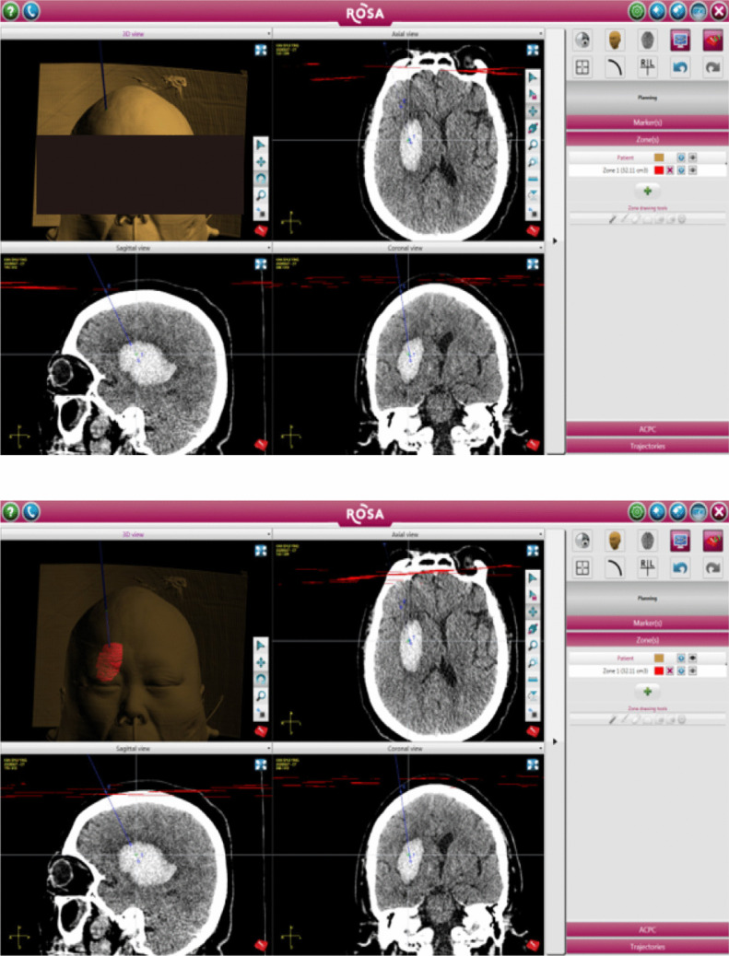Viewport: 729px width, 956px height.
Task: Select the zoom magnifier in upper 3D view toolbar
Action: [x=262, y=195]
